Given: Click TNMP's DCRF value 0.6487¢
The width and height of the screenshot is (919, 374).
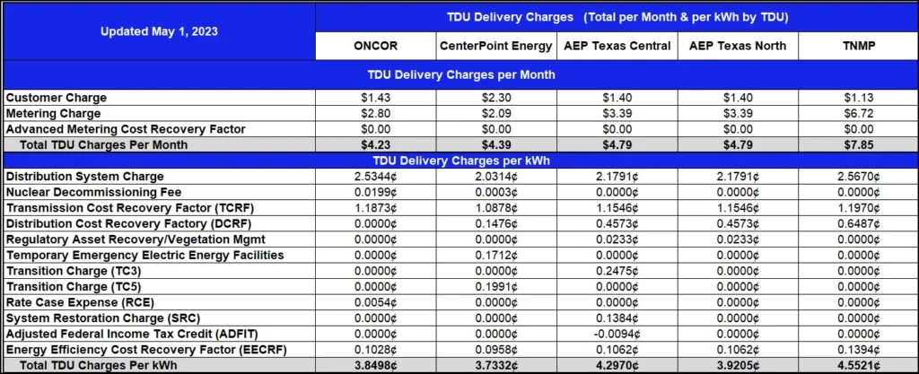Looking at the screenshot, I should coord(856,223).
